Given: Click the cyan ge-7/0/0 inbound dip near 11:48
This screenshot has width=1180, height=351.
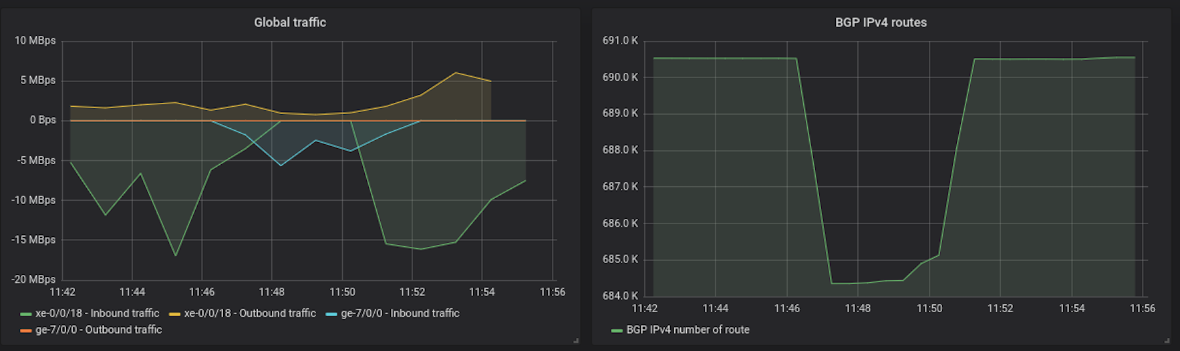Looking at the screenshot, I should tap(281, 165).
